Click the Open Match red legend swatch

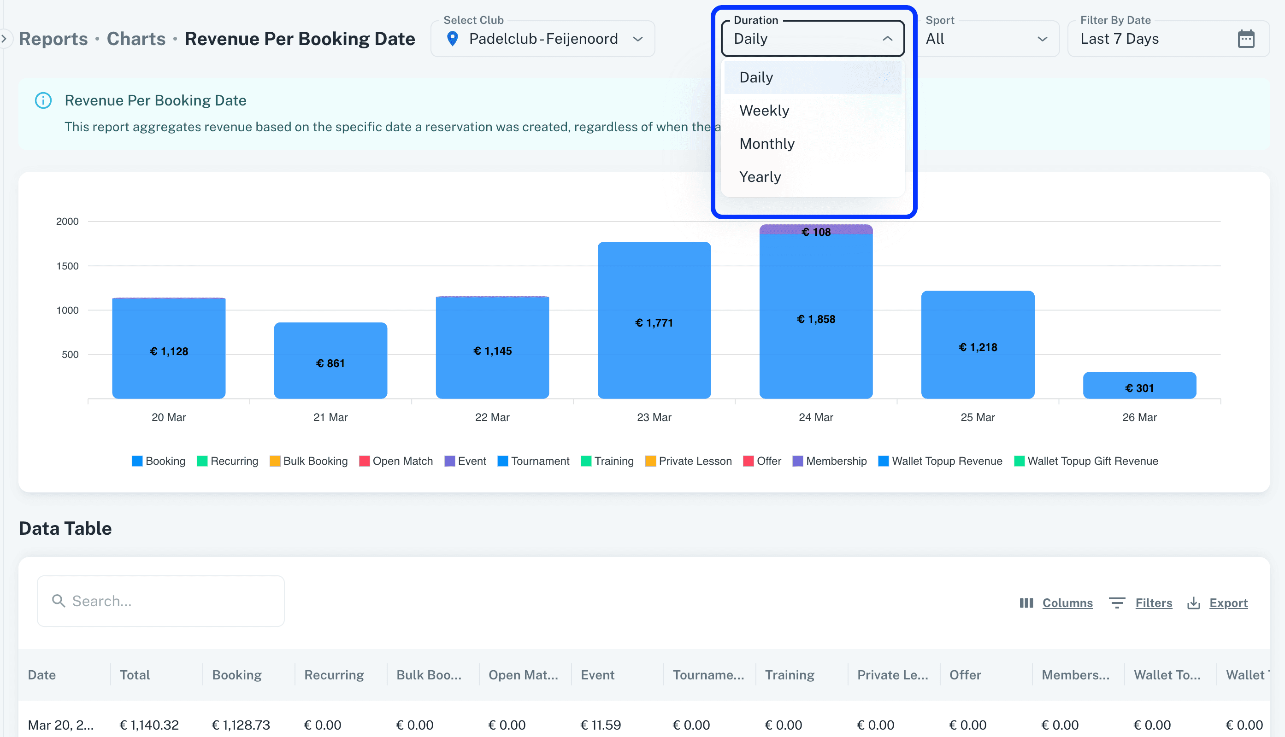tap(364, 461)
